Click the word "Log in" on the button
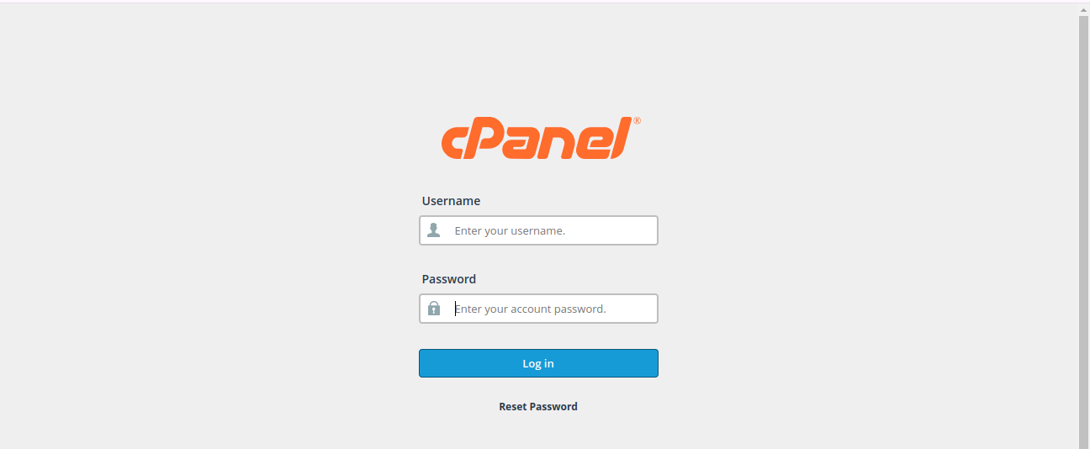This screenshot has width=1090, height=449. (x=538, y=364)
